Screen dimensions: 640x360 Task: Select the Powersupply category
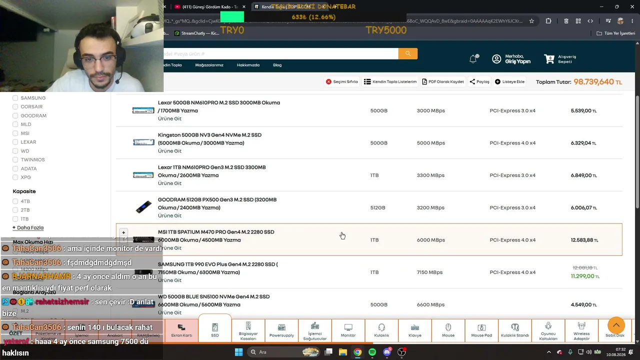[x=281, y=330]
